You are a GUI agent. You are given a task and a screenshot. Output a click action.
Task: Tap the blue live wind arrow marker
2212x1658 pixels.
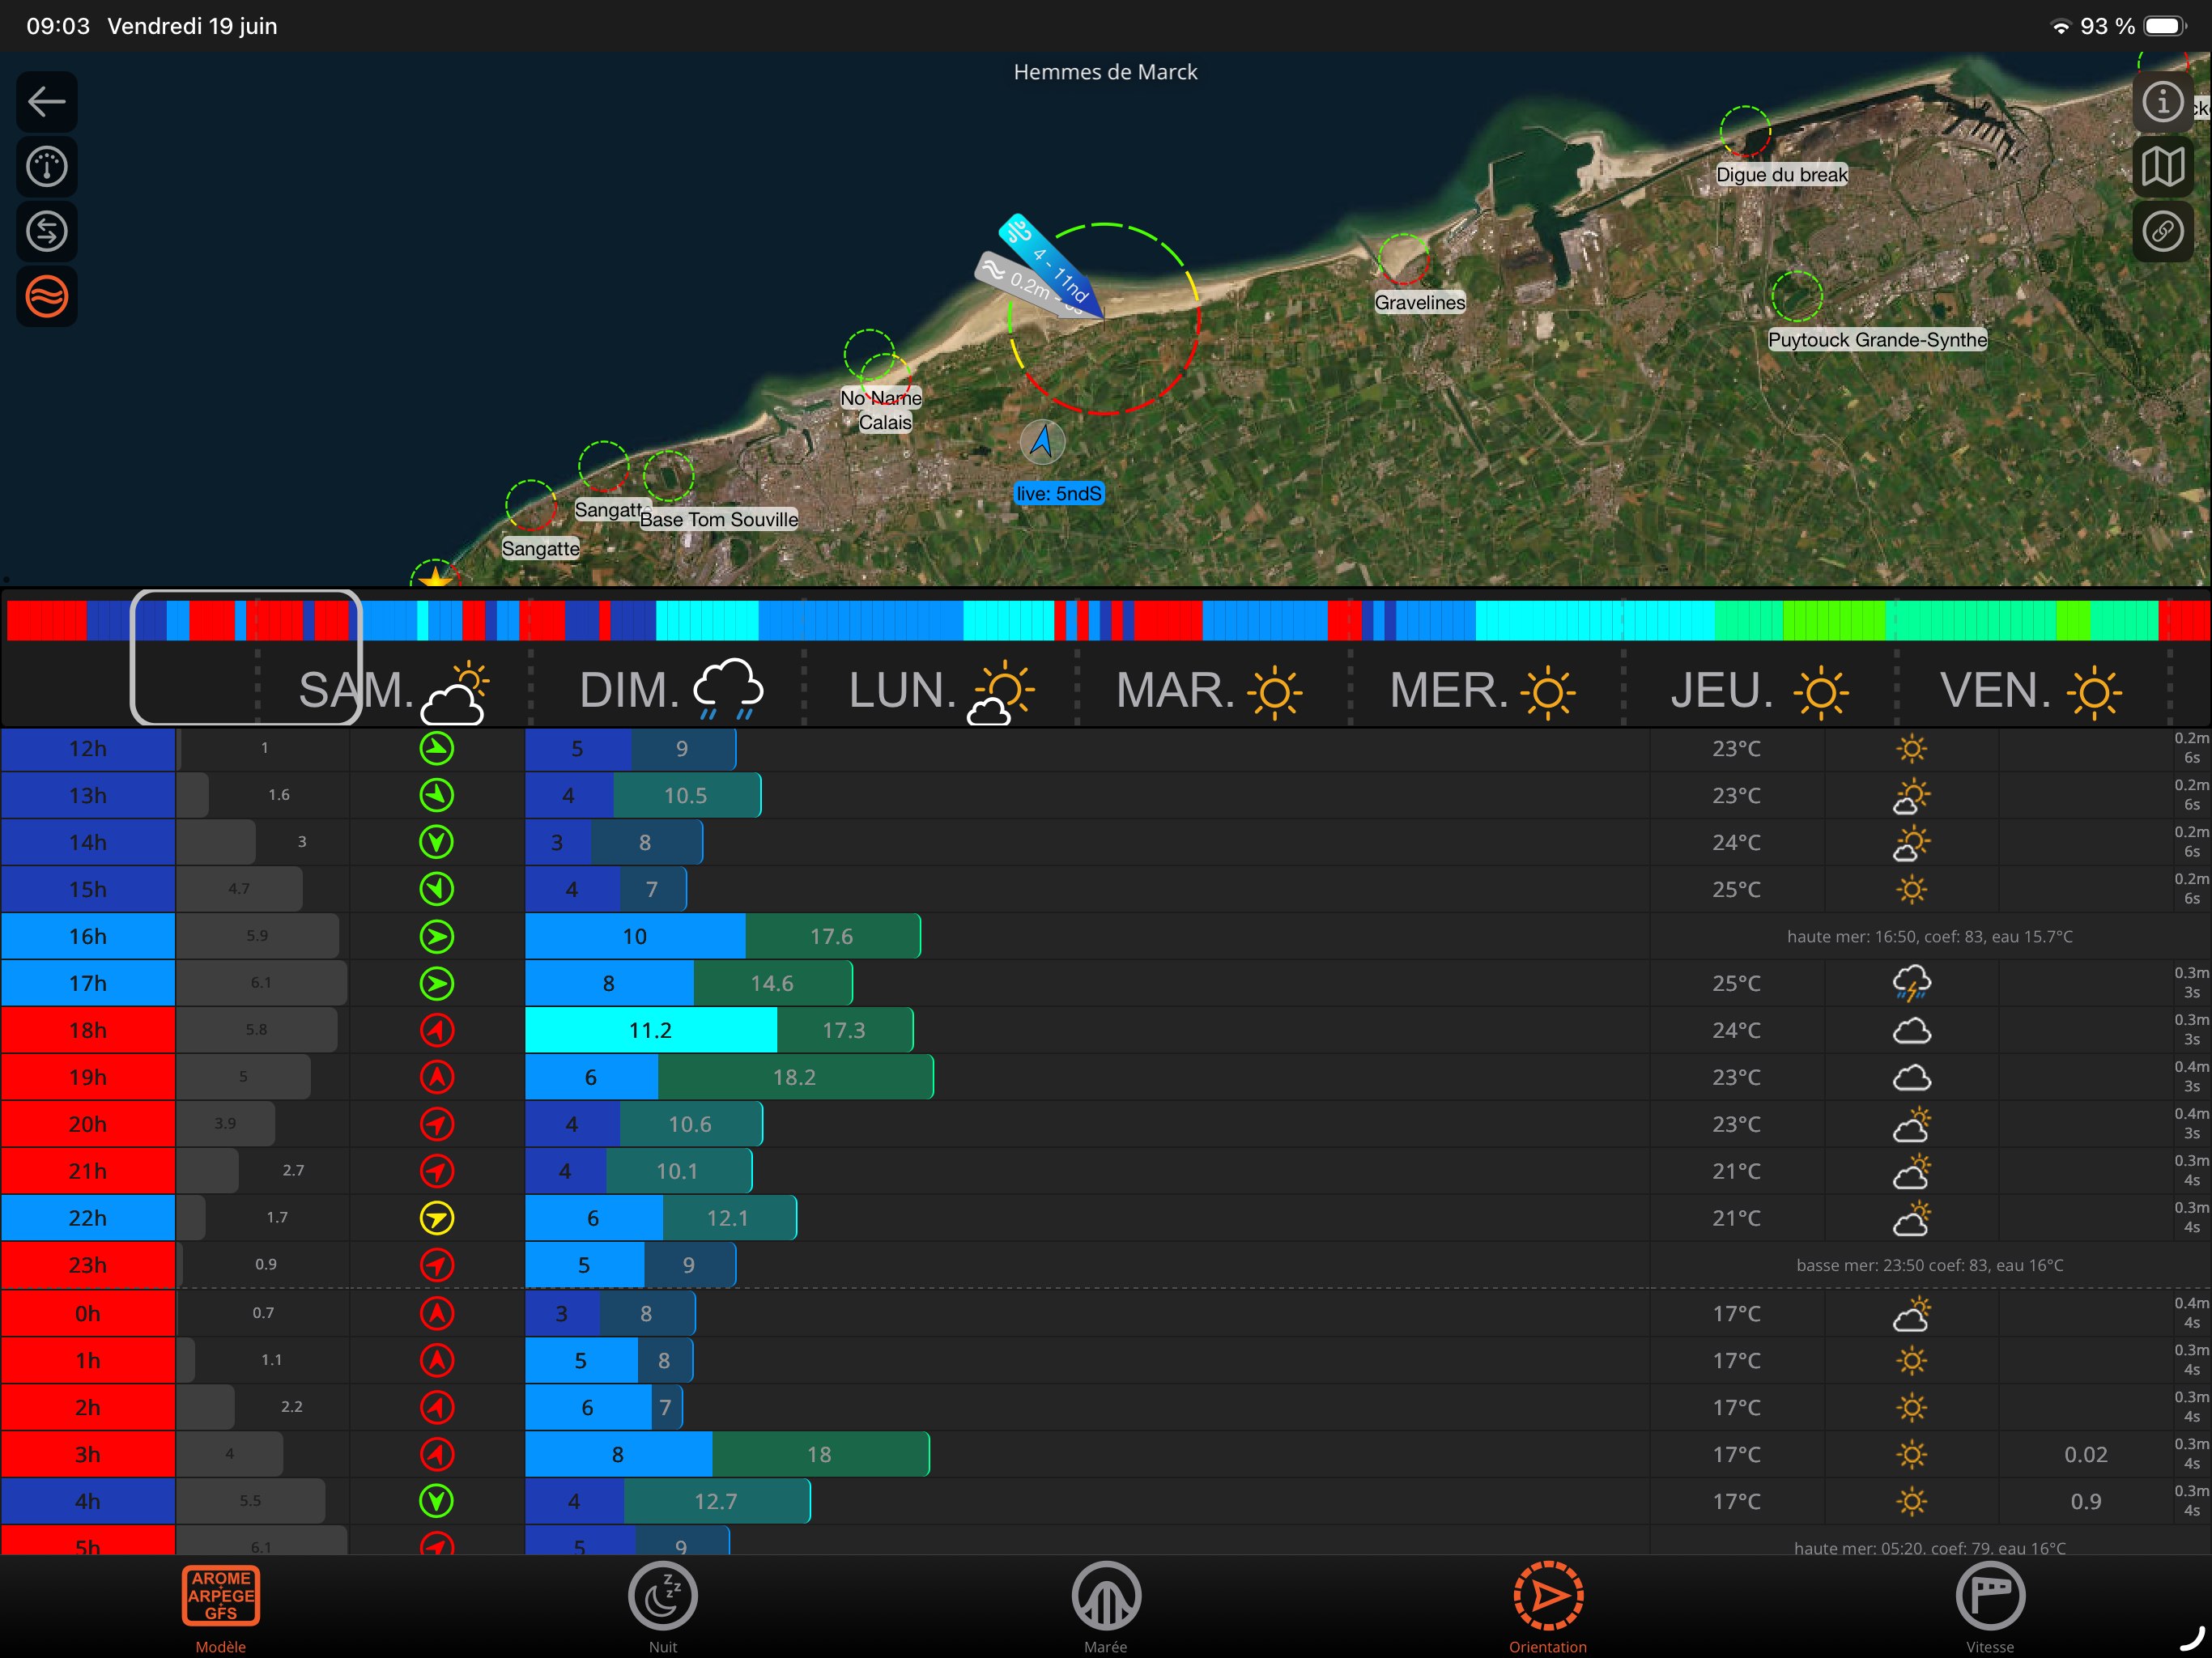tap(1042, 441)
